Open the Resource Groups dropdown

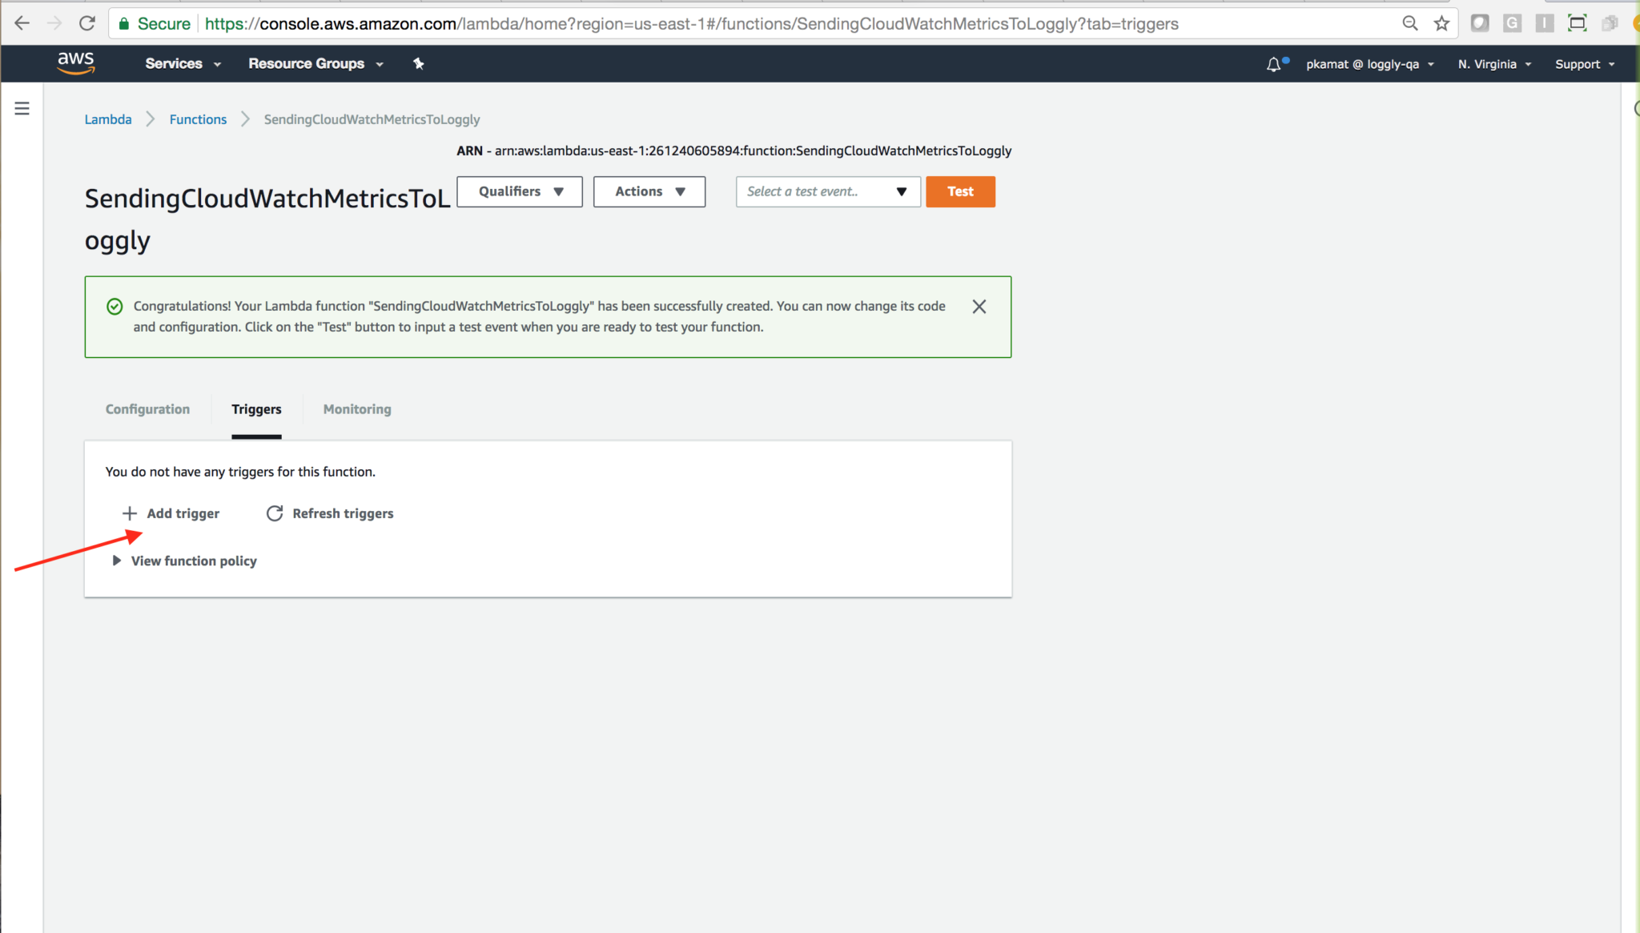pos(316,64)
